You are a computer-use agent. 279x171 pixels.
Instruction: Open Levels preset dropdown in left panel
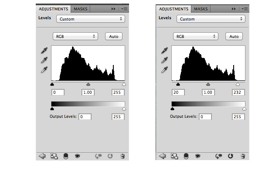[x=91, y=19]
